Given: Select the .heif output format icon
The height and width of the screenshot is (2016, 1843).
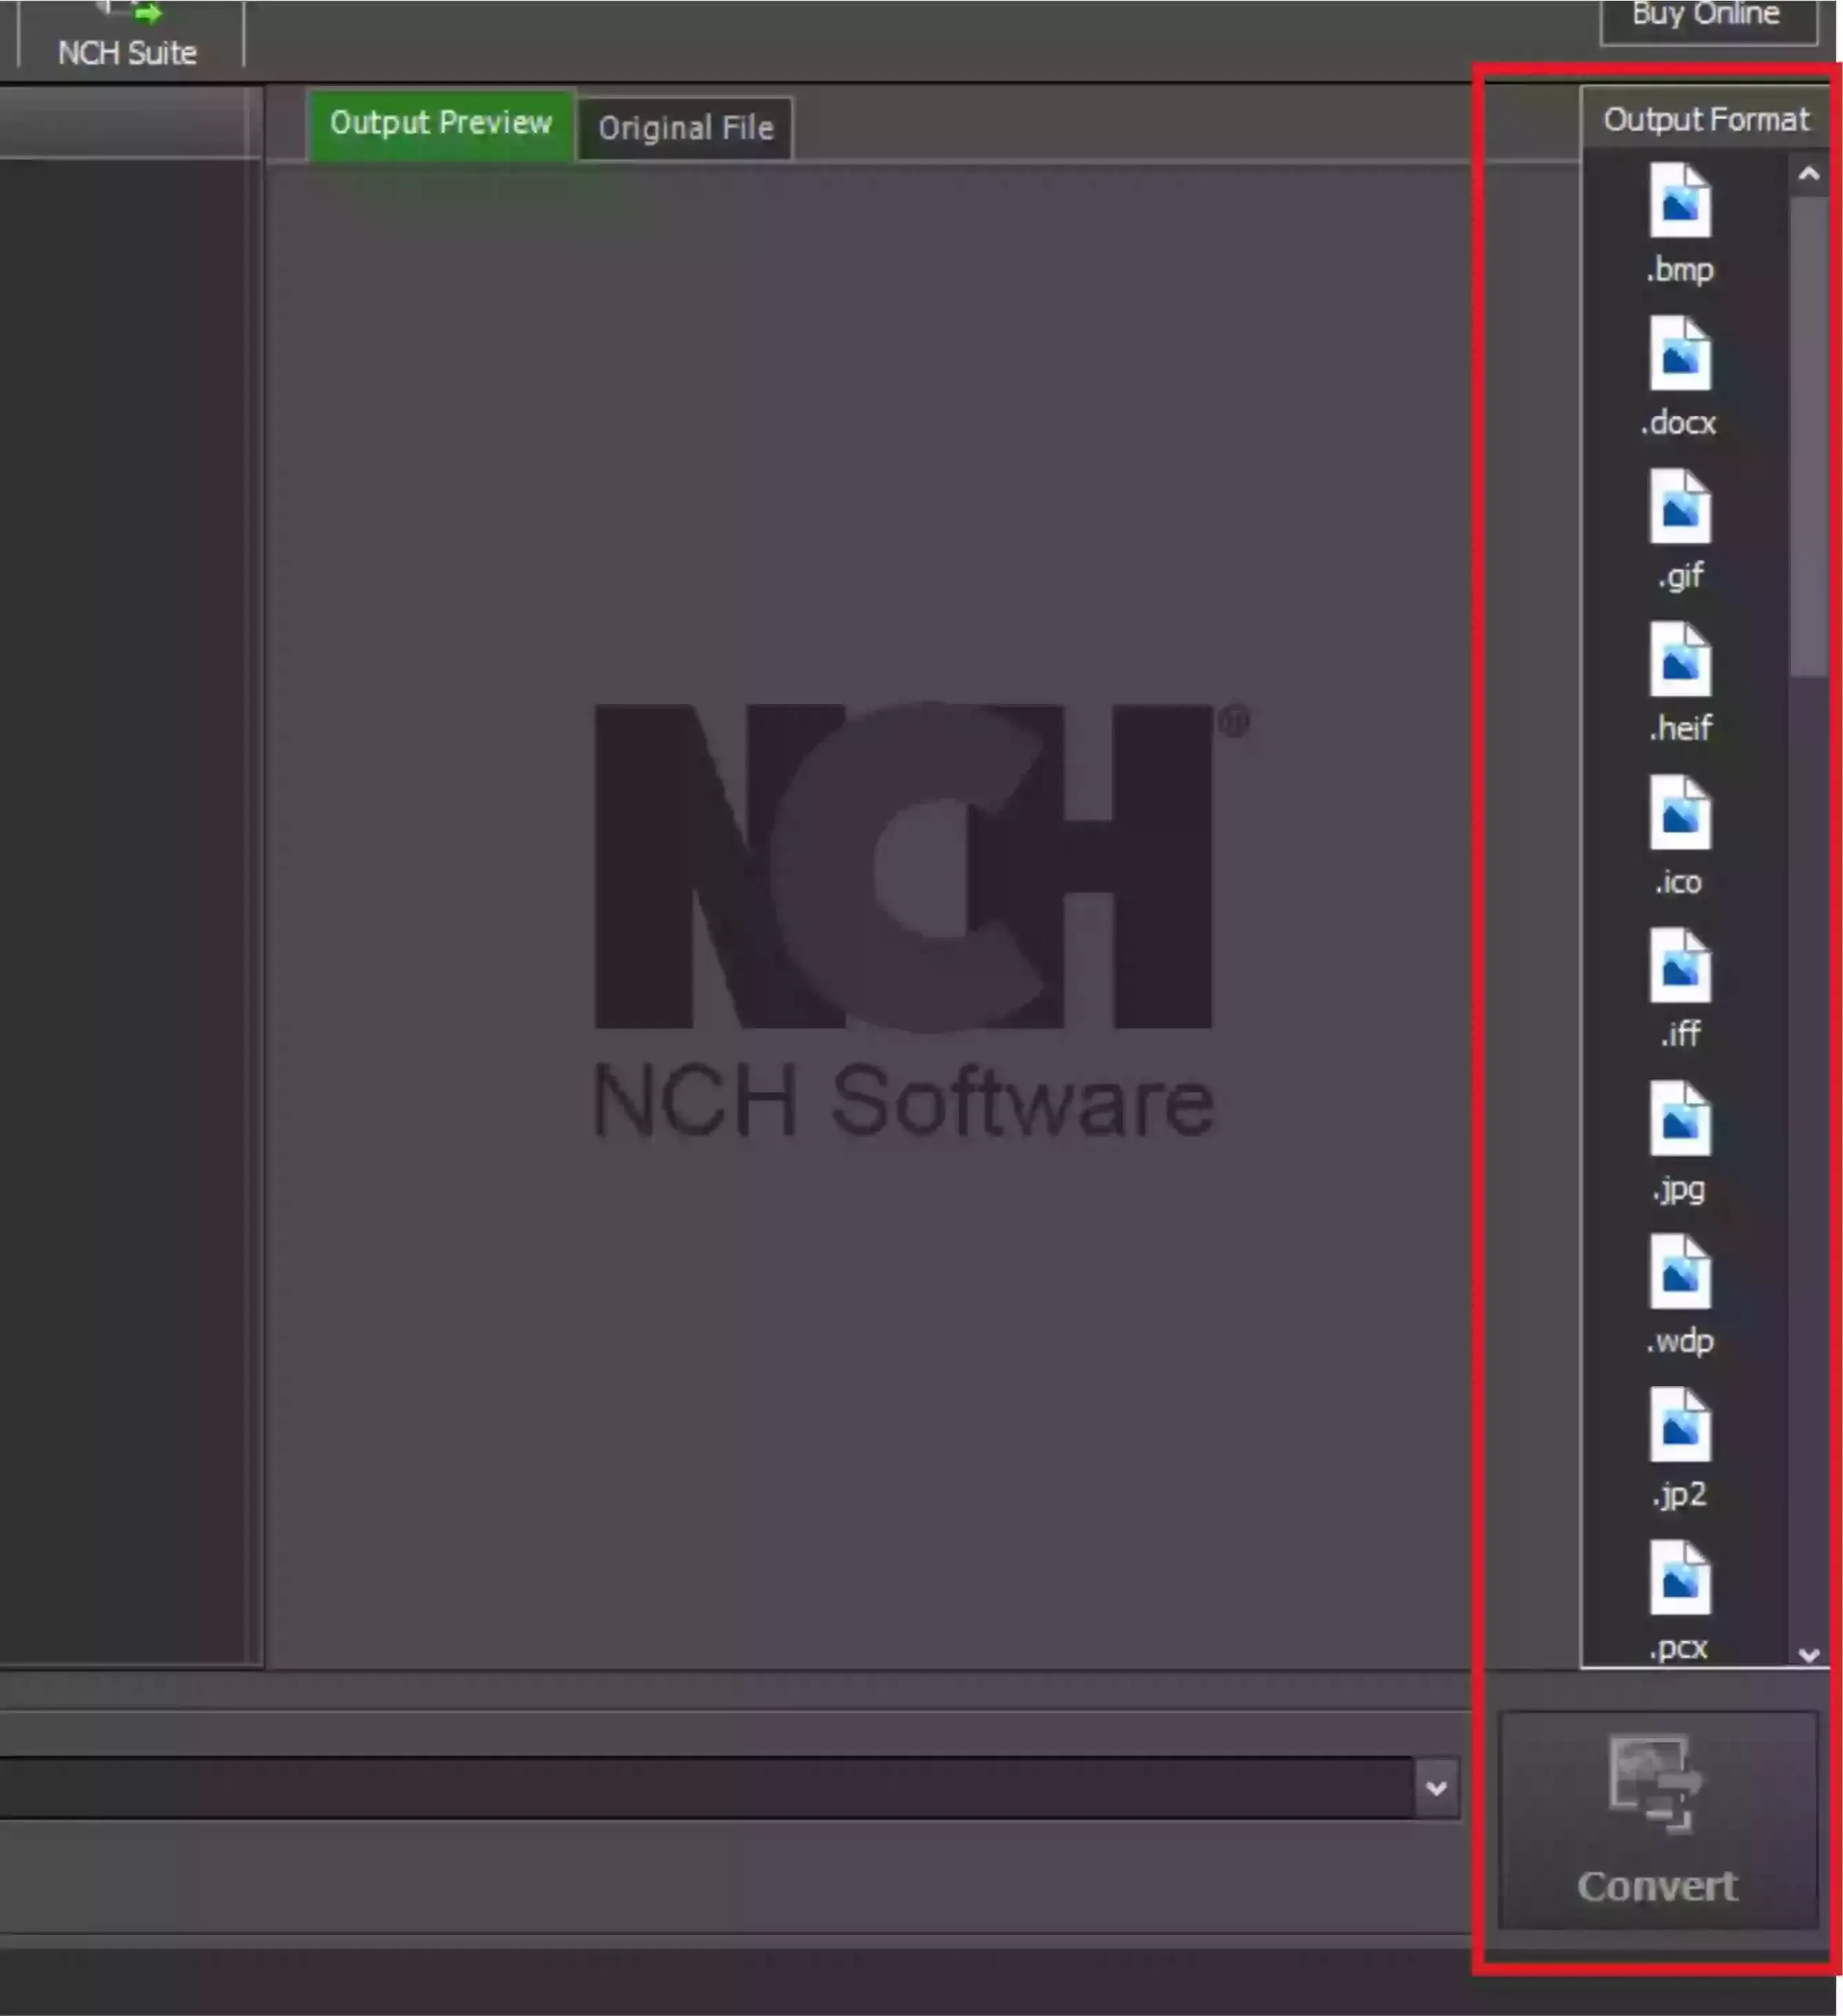Looking at the screenshot, I should click(1680, 660).
